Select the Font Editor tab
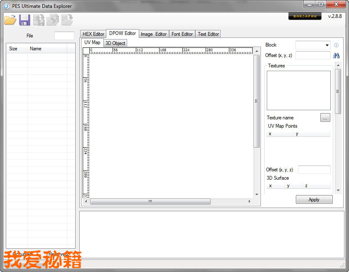This screenshot has width=349, height=272. 182,34
